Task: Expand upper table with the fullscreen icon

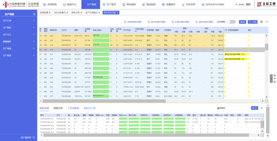Action: [267, 22]
